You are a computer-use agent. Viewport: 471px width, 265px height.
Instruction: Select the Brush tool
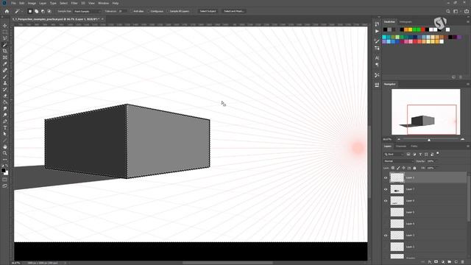5,77
